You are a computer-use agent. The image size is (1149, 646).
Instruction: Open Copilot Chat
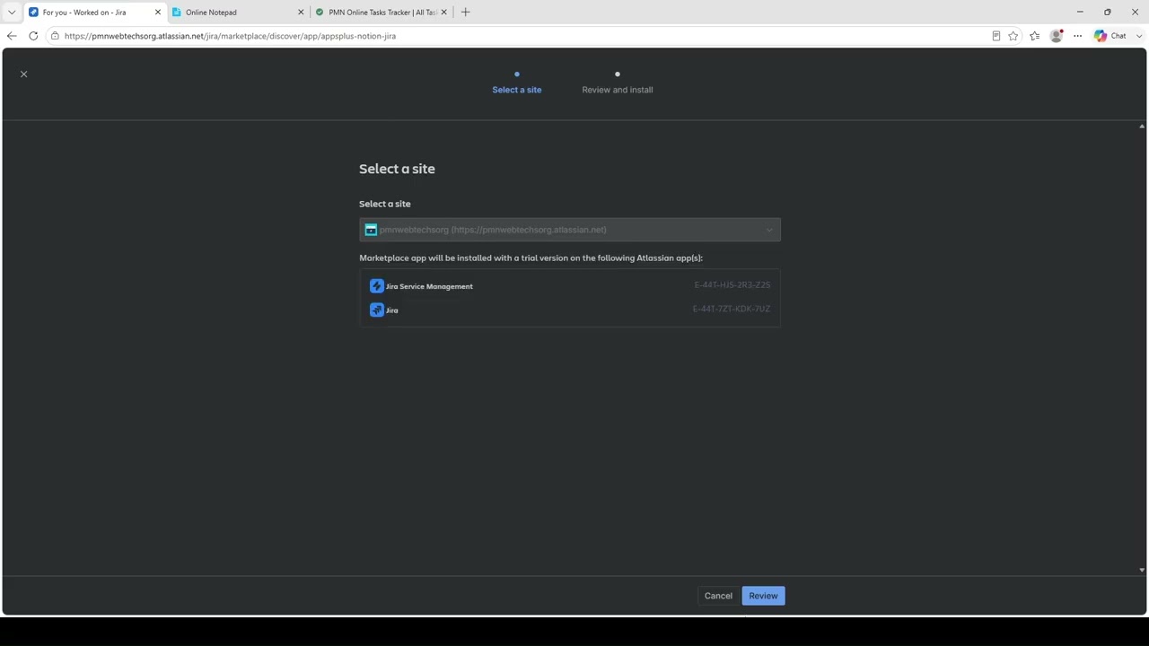(1110, 36)
